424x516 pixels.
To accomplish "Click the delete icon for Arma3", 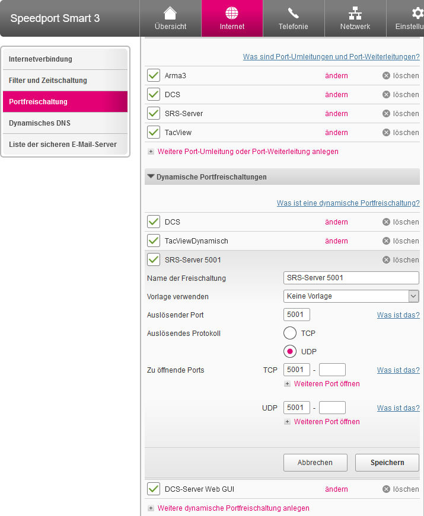I will tap(386, 76).
